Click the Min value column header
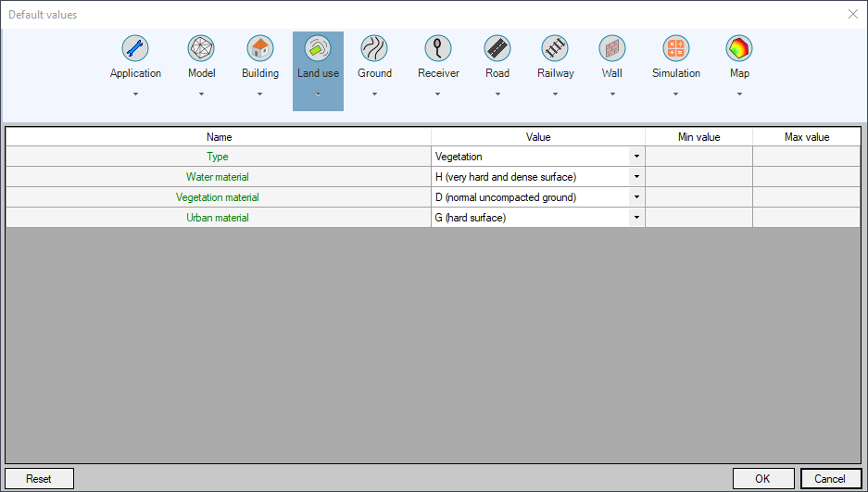This screenshot has width=868, height=492. tap(698, 137)
